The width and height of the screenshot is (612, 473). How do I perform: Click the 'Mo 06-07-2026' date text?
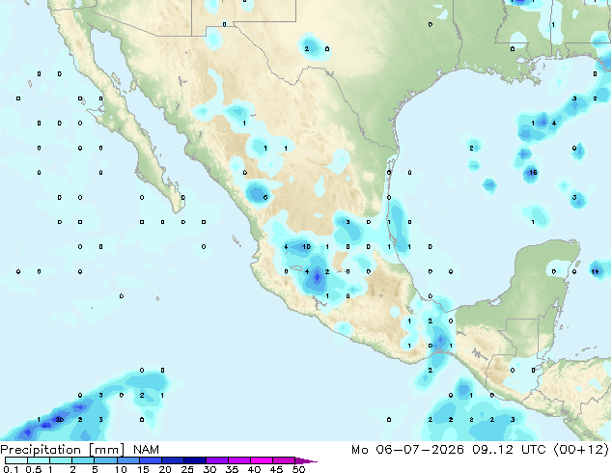tap(407, 450)
